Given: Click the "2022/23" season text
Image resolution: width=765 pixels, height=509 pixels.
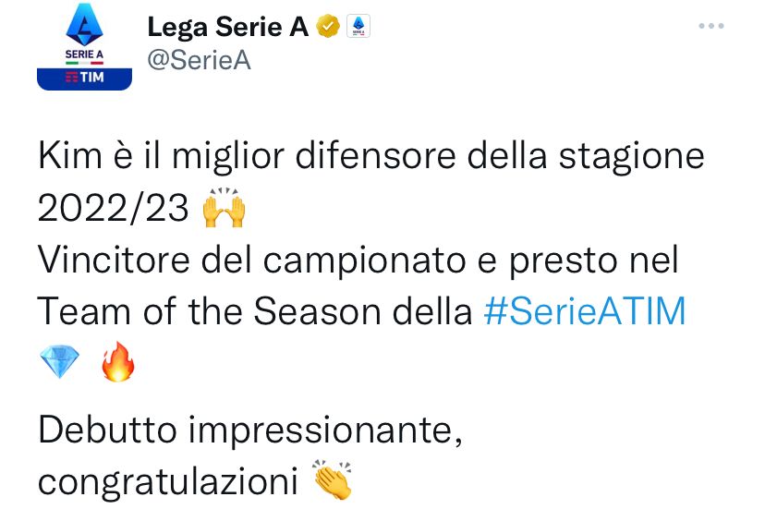Looking at the screenshot, I should [x=114, y=211].
